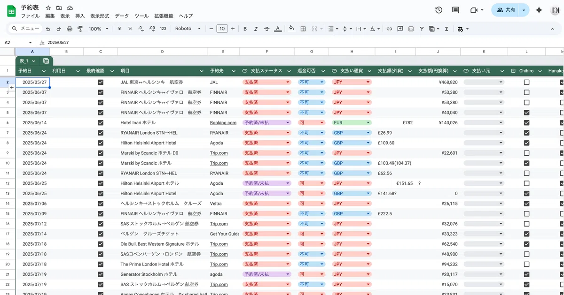The height and width of the screenshot is (295, 564).
Task: Check Chihiro box for Marski by Scandic D0 row
Action: [526, 153]
